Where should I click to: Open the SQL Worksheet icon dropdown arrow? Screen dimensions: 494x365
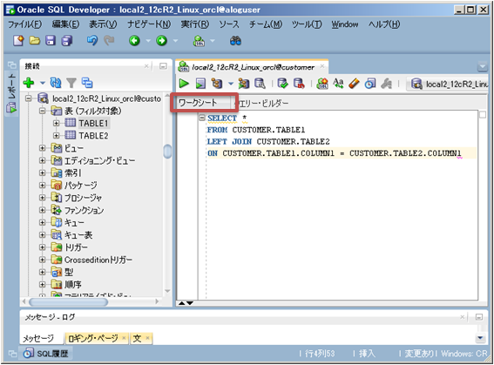point(213,41)
